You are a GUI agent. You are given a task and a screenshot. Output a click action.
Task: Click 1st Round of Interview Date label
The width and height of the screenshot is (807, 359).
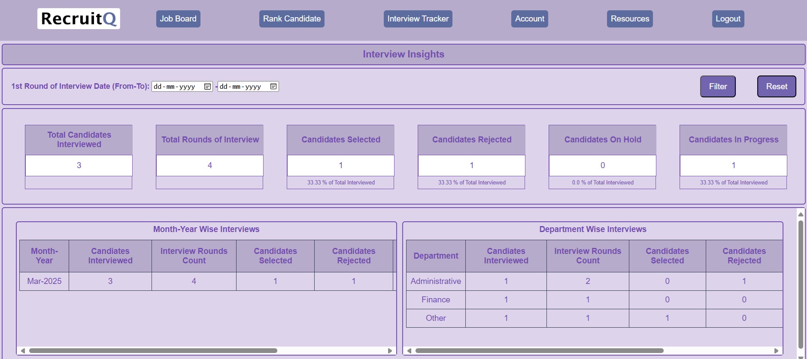(80, 87)
